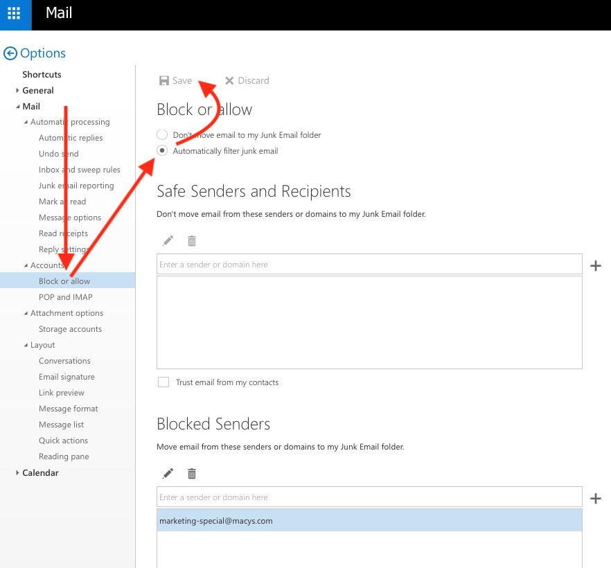Click the trash icon under Safe Senders
The height and width of the screenshot is (568, 611).
point(192,241)
